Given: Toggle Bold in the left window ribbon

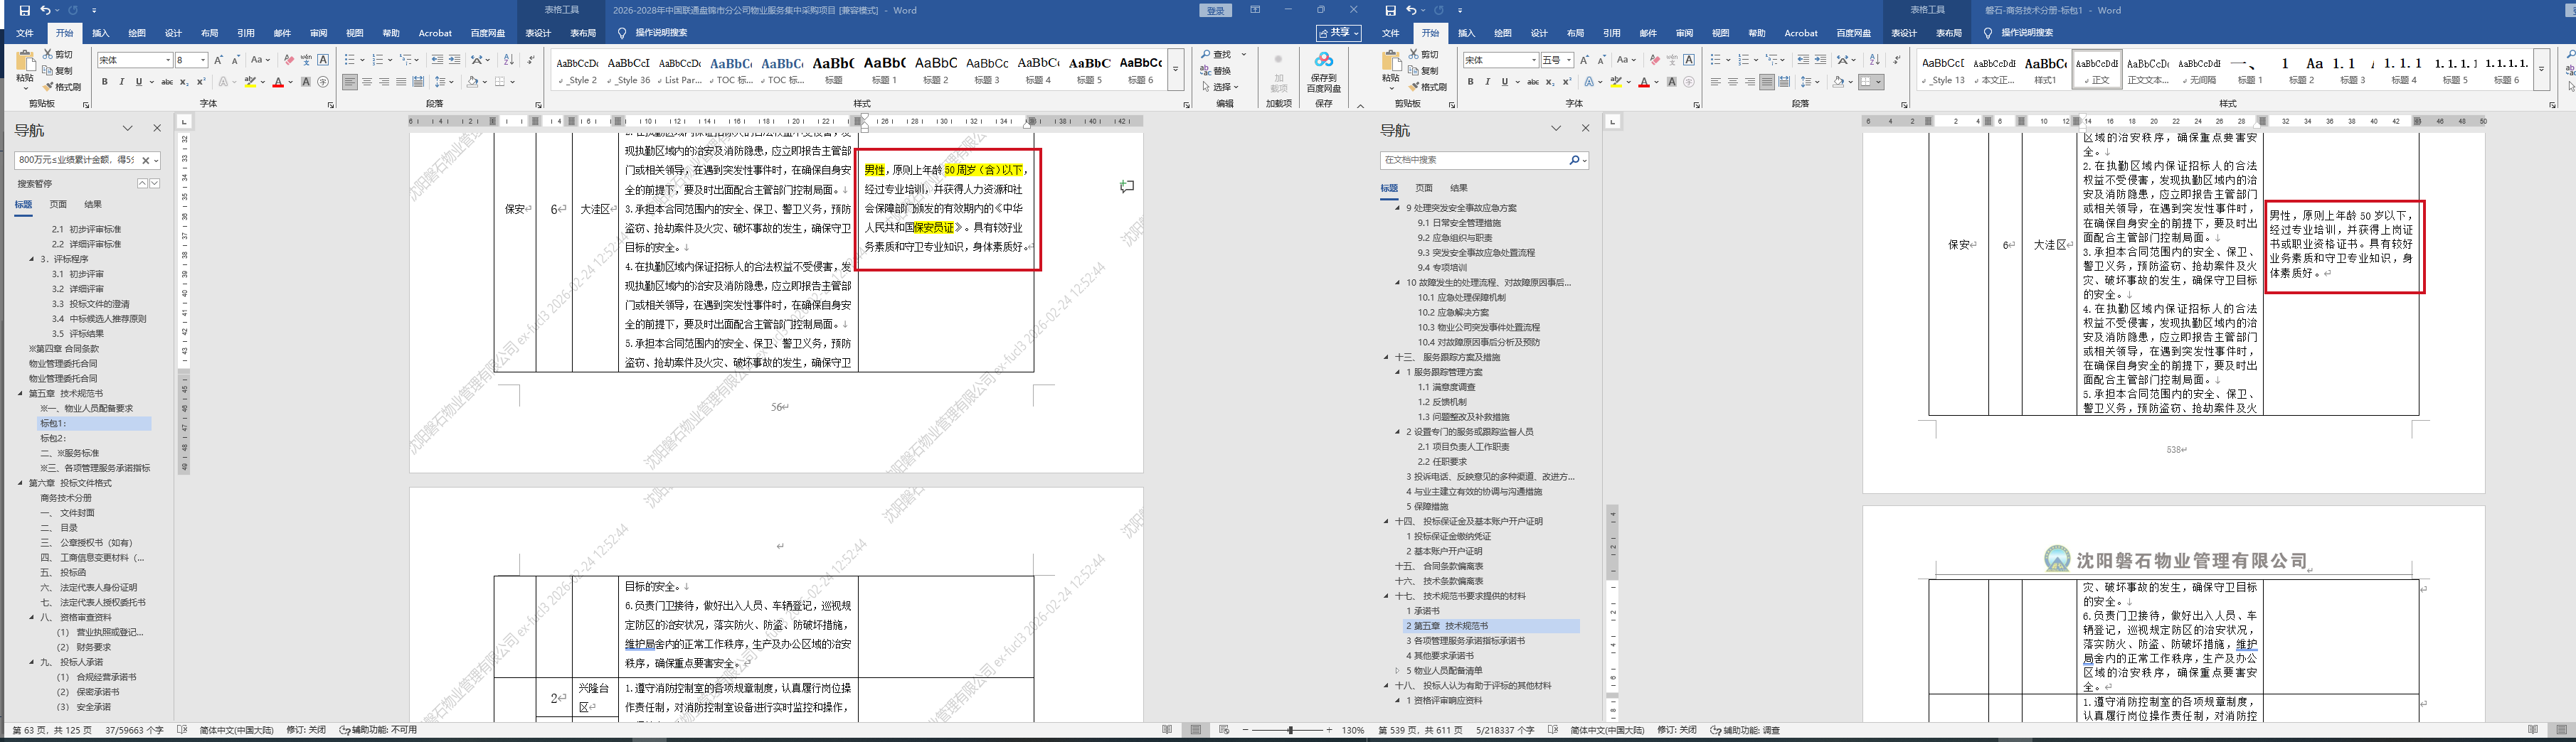Looking at the screenshot, I should 105,82.
